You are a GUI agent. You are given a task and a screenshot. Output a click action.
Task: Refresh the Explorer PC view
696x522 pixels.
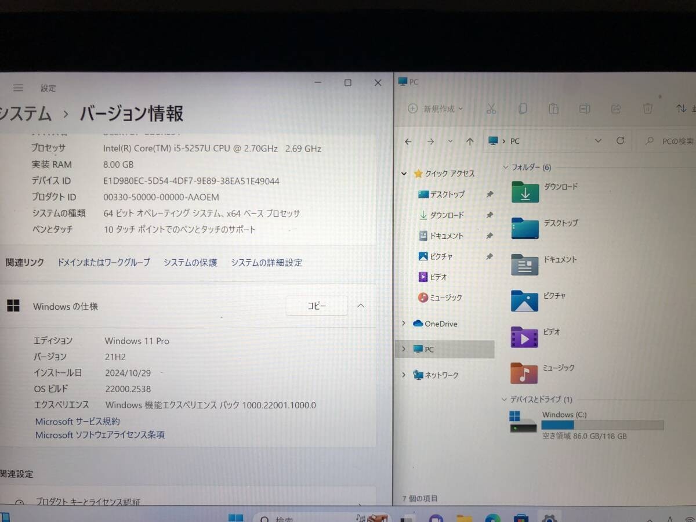point(620,140)
